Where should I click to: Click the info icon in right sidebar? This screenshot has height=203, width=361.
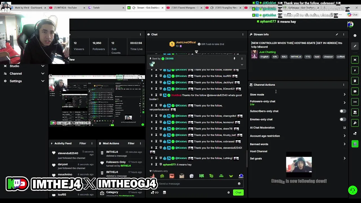[x=355, y=36]
